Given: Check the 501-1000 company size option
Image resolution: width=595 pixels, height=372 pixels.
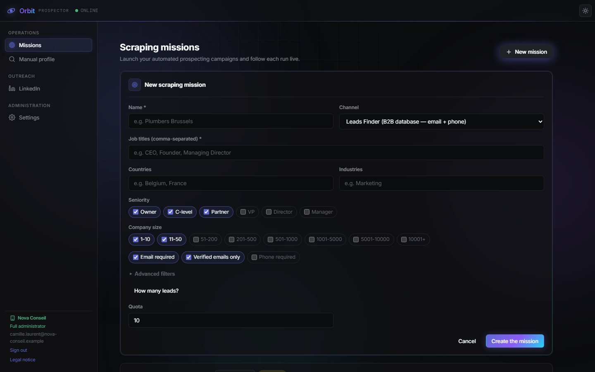Looking at the screenshot, I should [x=270, y=239].
